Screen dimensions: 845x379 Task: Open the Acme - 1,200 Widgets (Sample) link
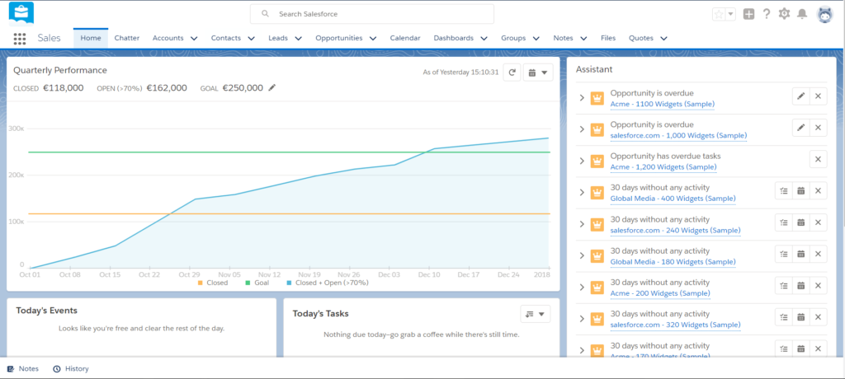(x=663, y=167)
